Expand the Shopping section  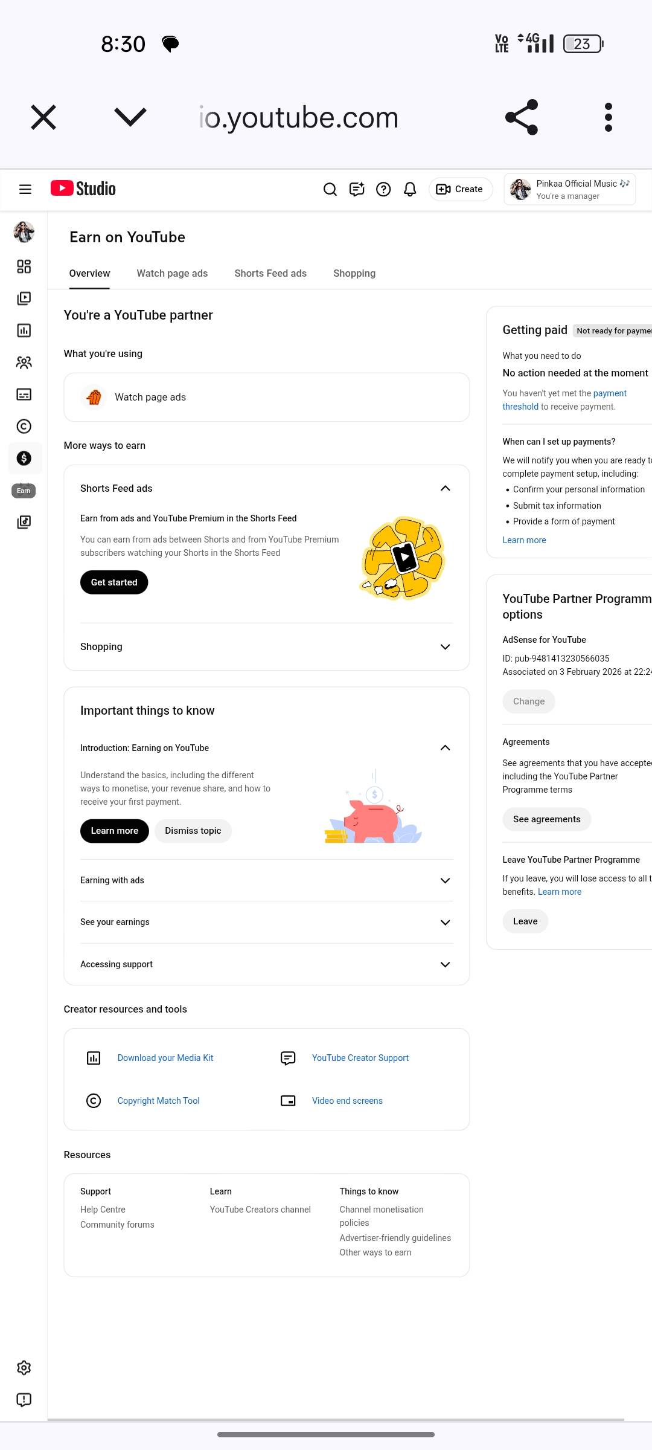(445, 646)
